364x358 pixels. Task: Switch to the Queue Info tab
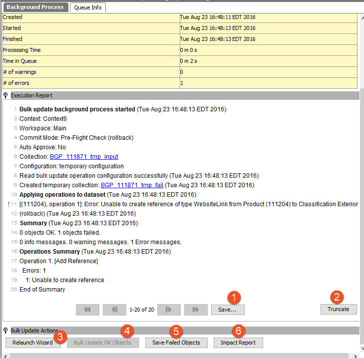click(x=87, y=7)
